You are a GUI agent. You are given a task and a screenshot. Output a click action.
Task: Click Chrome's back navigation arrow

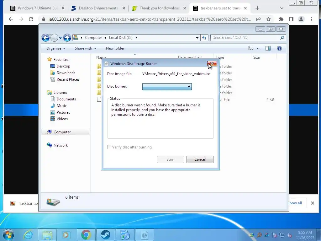click(x=11, y=19)
